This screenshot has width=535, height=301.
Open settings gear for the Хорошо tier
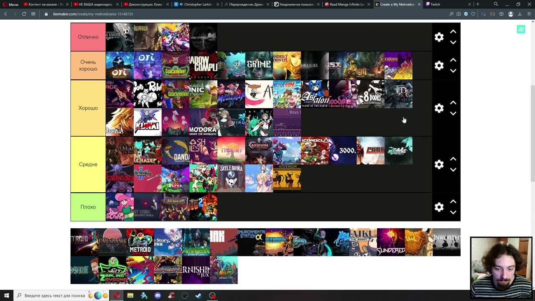click(x=439, y=108)
